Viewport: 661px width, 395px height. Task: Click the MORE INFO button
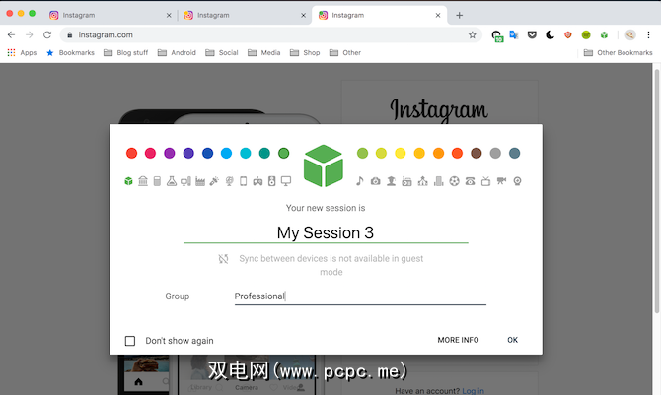[x=458, y=340]
